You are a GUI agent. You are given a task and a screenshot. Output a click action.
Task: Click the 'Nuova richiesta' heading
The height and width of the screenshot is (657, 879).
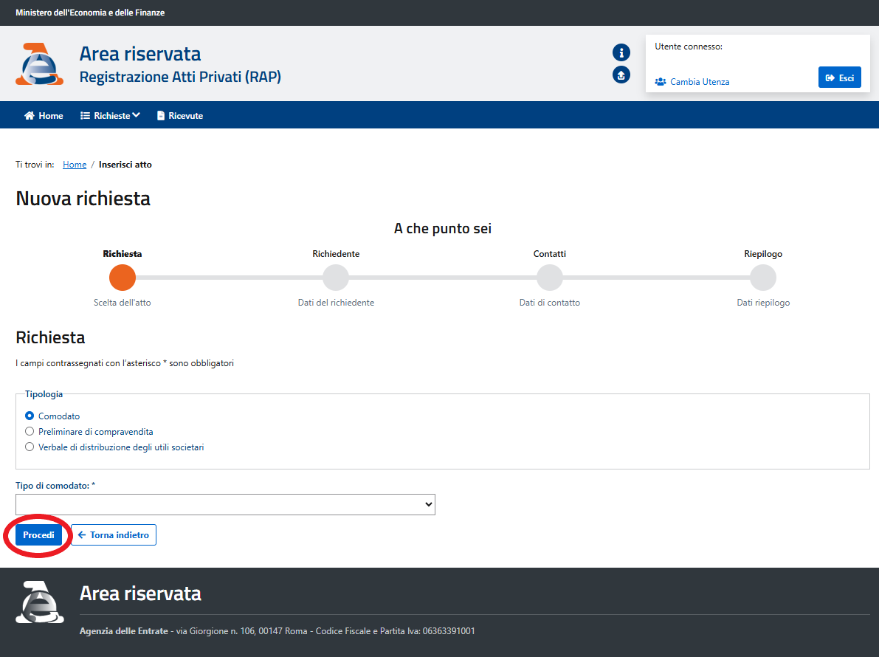tap(83, 199)
